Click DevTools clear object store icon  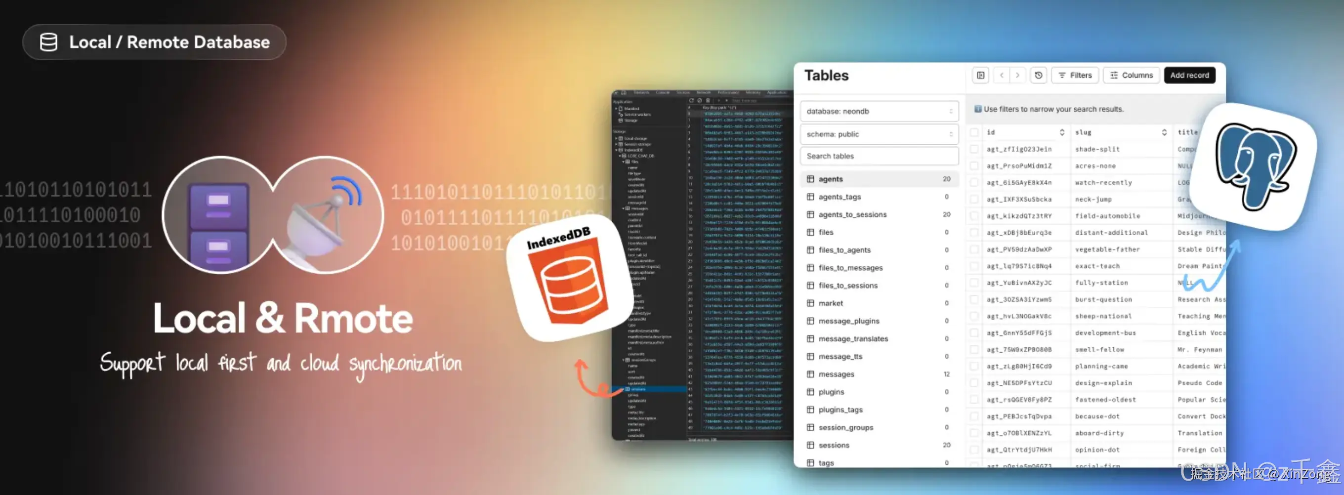click(700, 101)
